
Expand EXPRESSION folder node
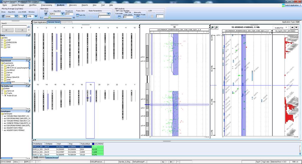(2, 43)
